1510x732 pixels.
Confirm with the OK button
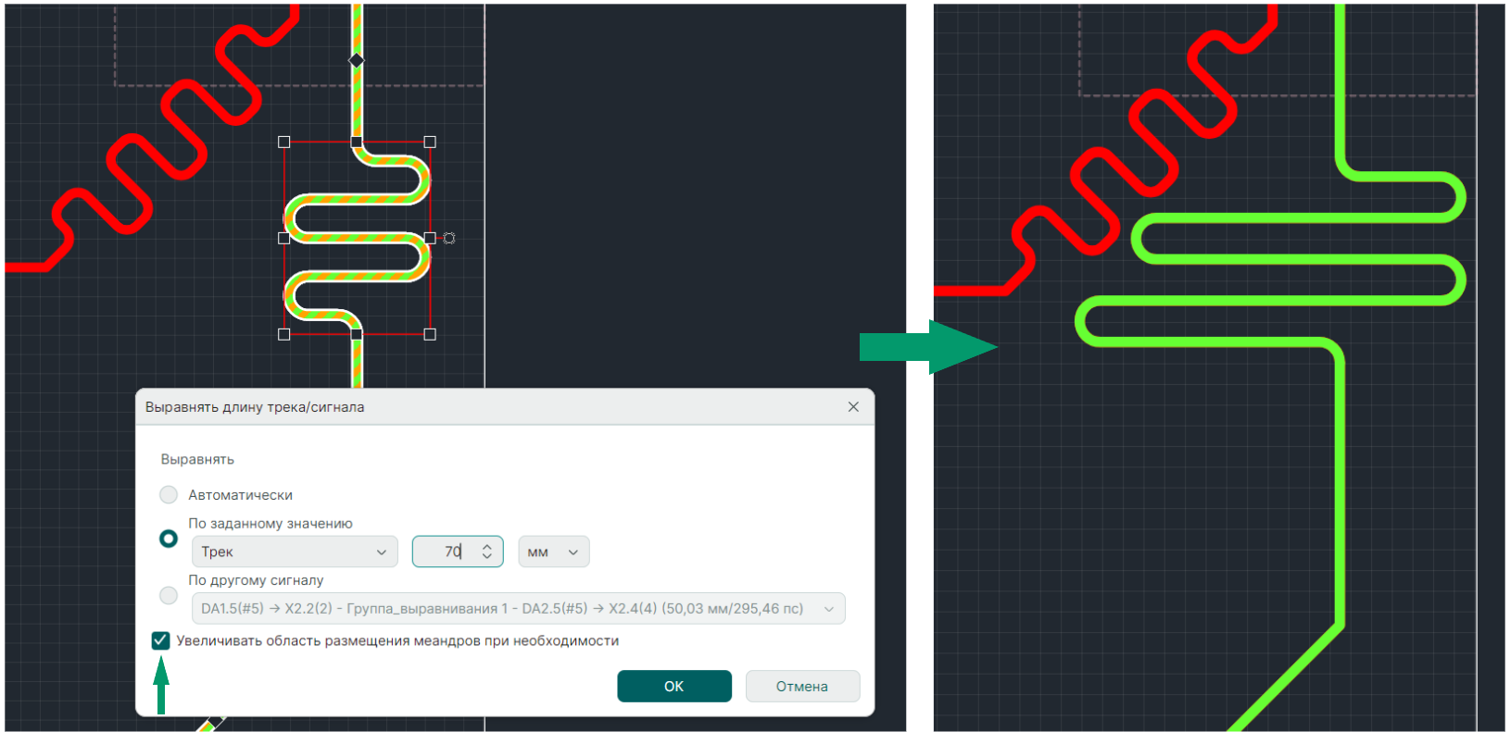coord(674,687)
